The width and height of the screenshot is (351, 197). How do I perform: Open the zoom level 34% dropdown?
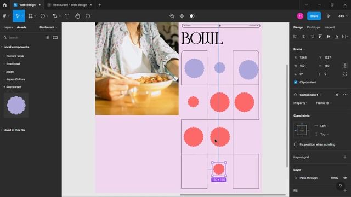click(x=343, y=16)
